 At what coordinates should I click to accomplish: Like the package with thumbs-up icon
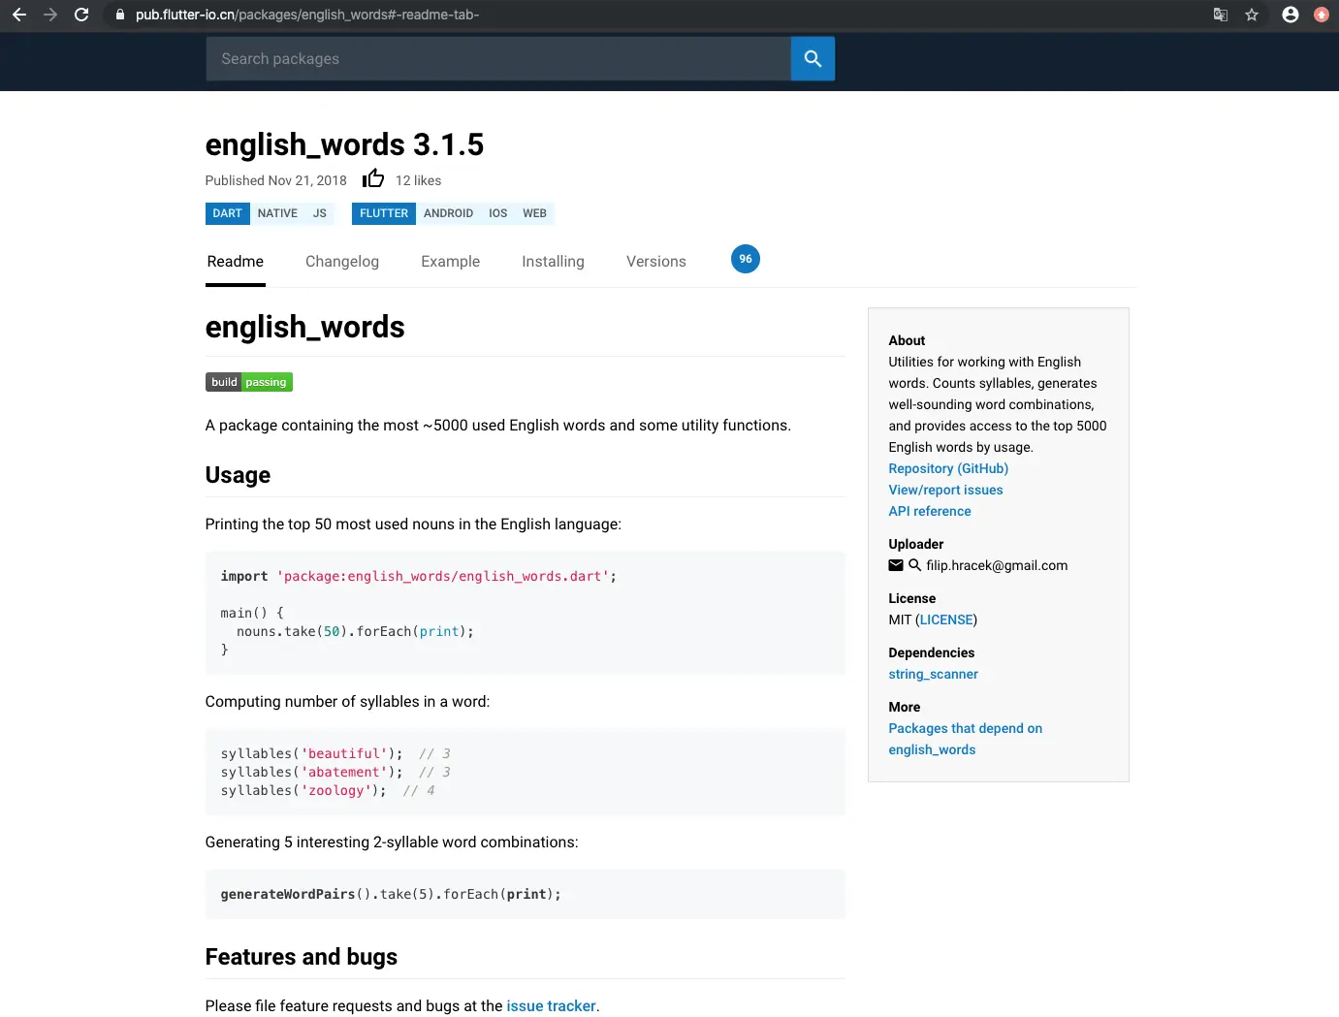tap(373, 178)
